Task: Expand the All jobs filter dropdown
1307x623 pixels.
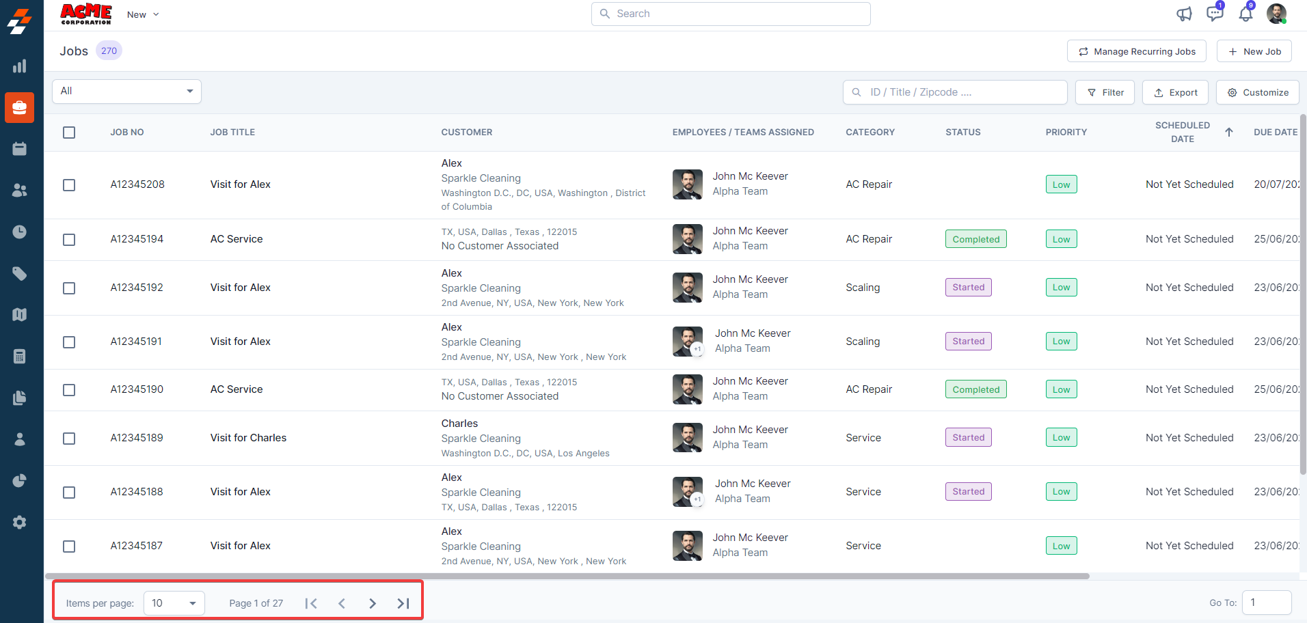Action: (x=126, y=92)
